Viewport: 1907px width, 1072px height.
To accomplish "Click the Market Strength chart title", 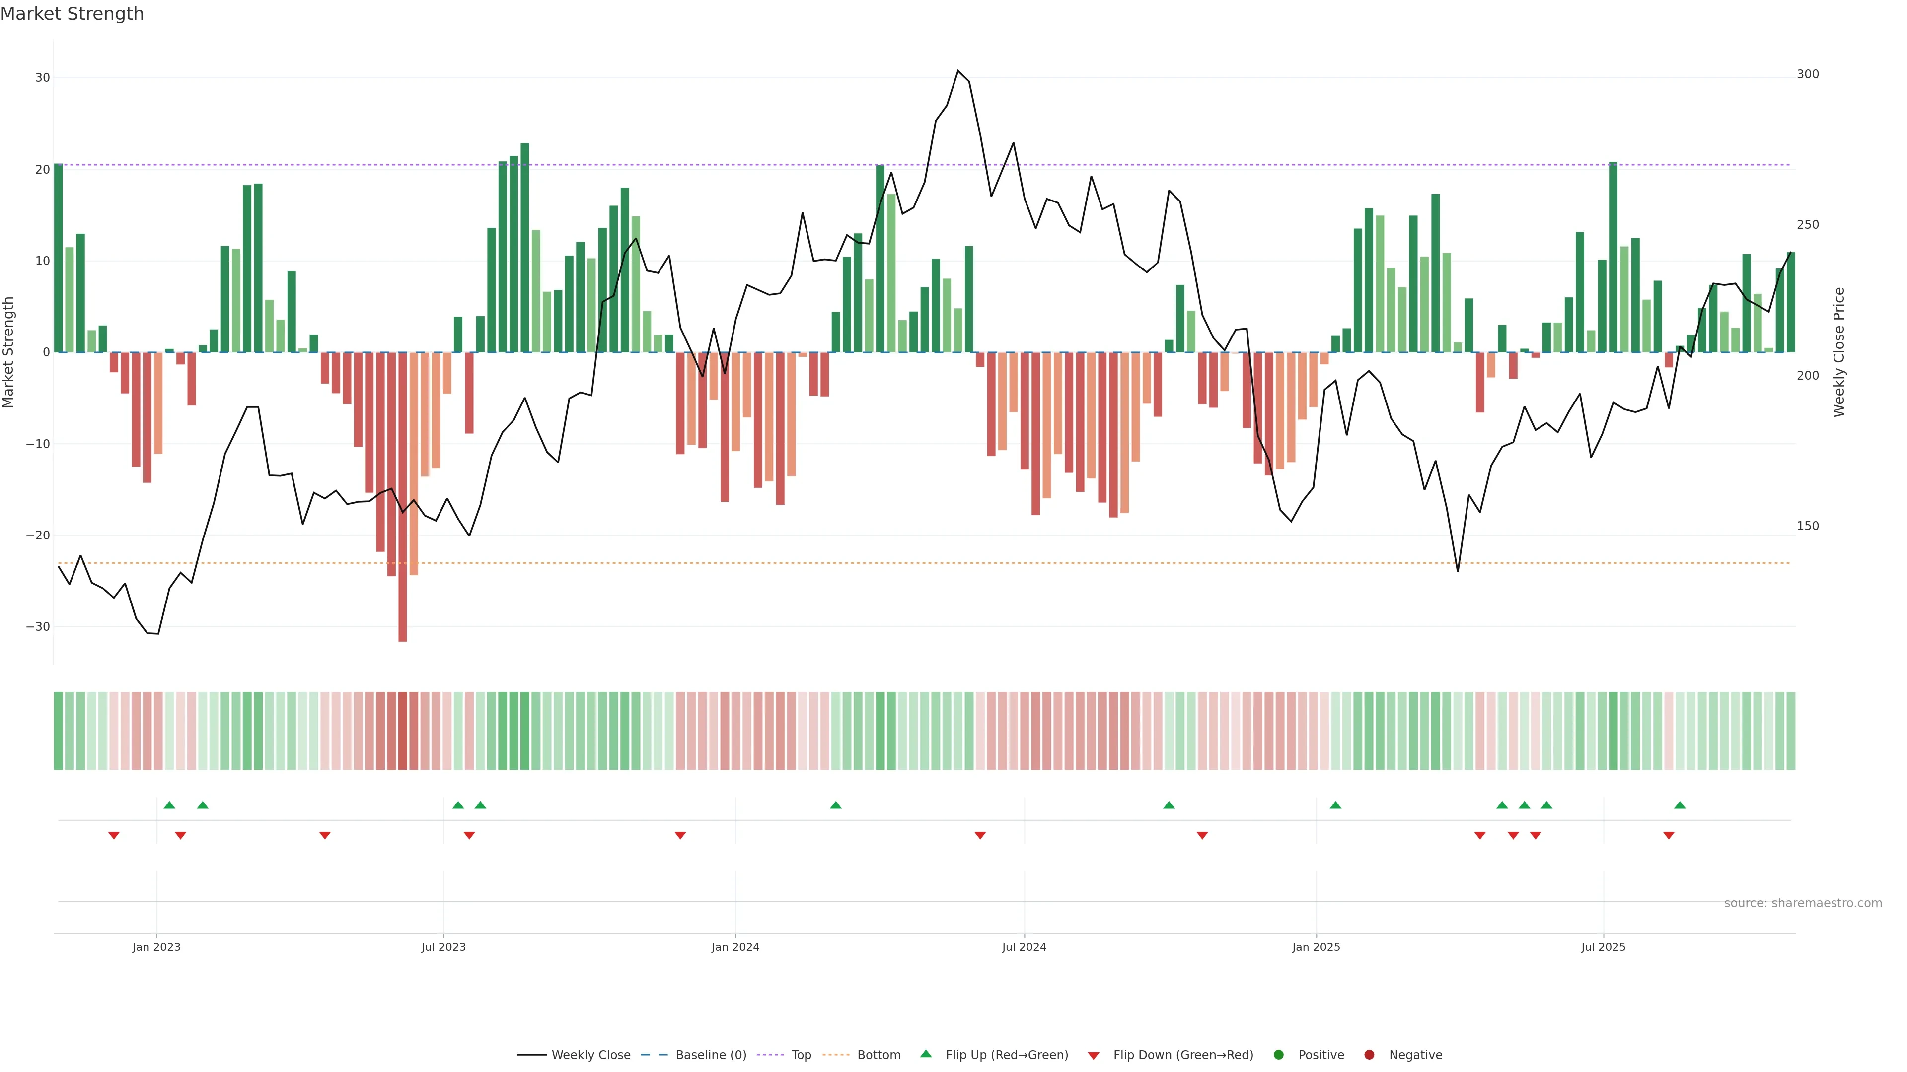I will coord(72,14).
